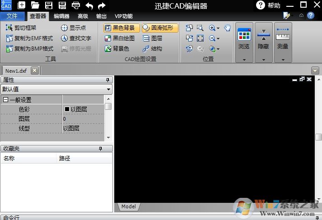Click the 复制为EMF格式 button
The height and width of the screenshot is (220, 322).
click(x=29, y=38)
